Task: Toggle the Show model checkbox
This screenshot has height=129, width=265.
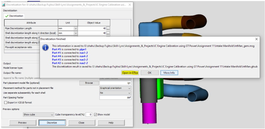Action: pyautogui.click(x=95, y=114)
